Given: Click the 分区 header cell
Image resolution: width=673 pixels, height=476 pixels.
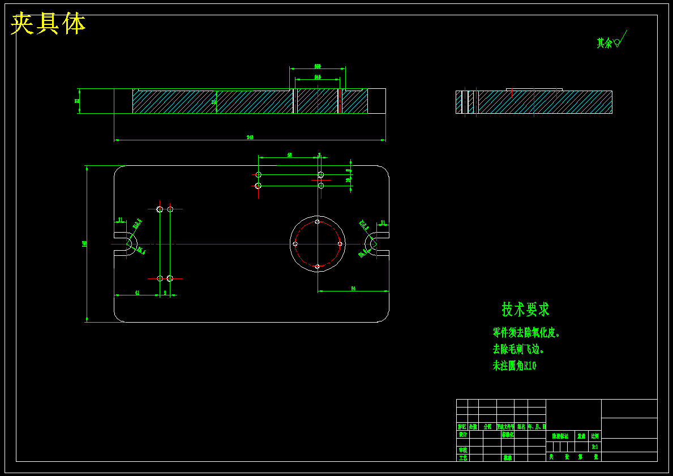Looking at the screenshot, I should click(487, 427).
